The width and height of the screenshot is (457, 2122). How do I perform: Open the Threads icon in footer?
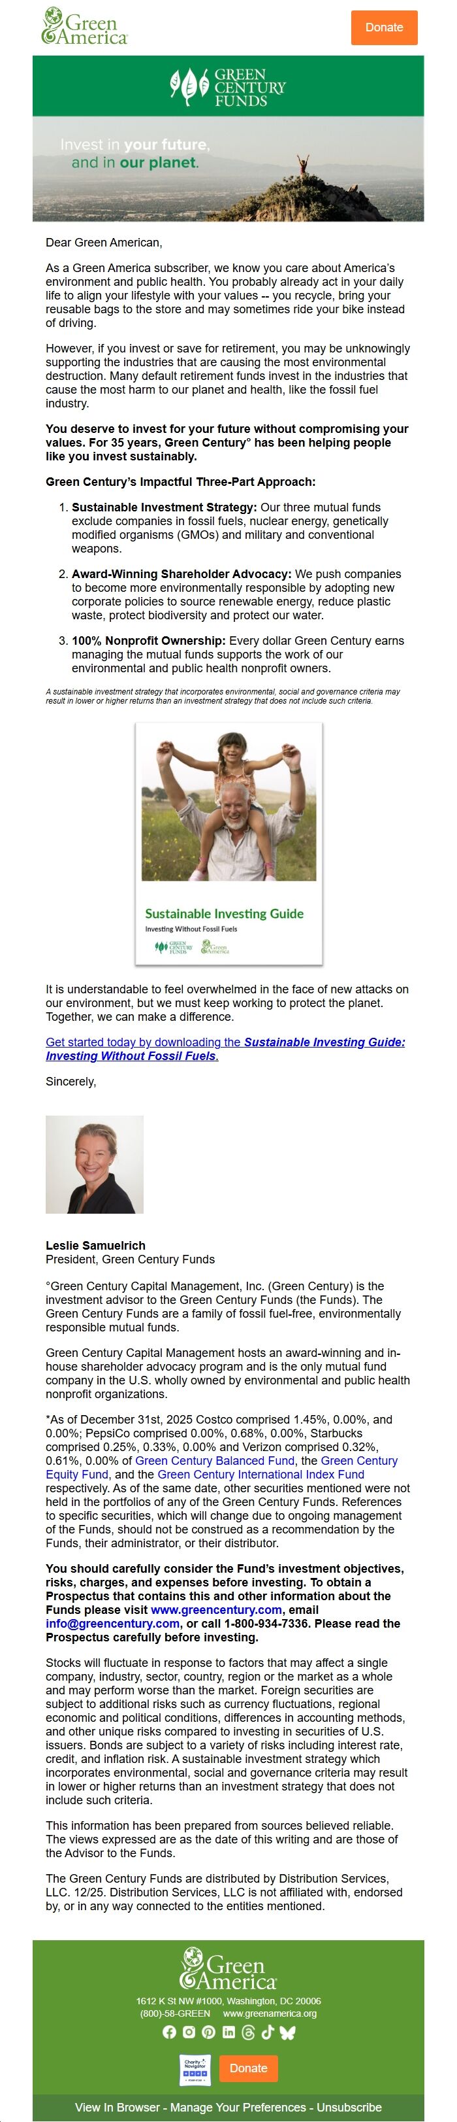click(248, 2032)
